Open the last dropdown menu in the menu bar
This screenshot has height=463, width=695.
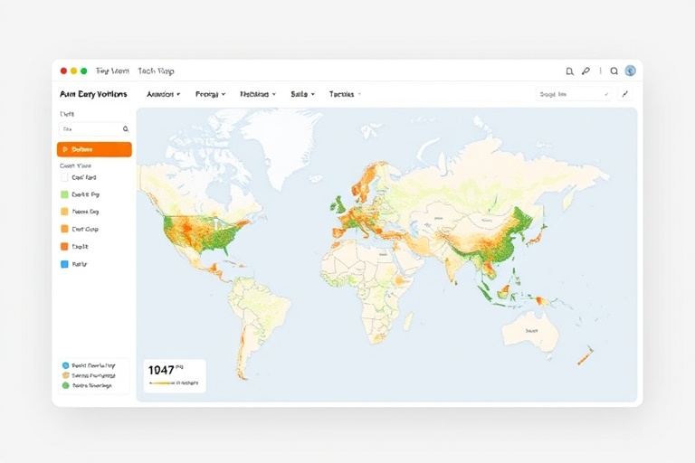click(x=345, y=93)
